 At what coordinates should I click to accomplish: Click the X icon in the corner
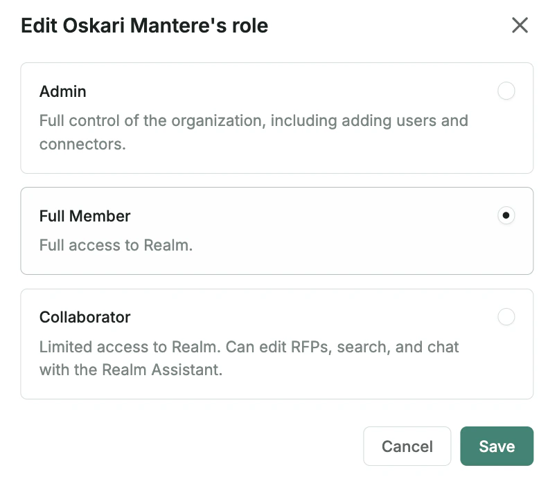[x=520, y=25]
